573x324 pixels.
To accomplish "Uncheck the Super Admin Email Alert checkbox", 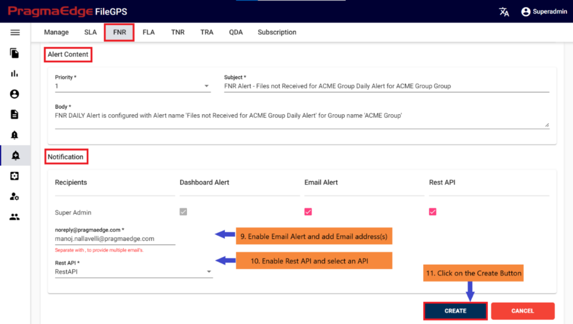I will point(308,212).
